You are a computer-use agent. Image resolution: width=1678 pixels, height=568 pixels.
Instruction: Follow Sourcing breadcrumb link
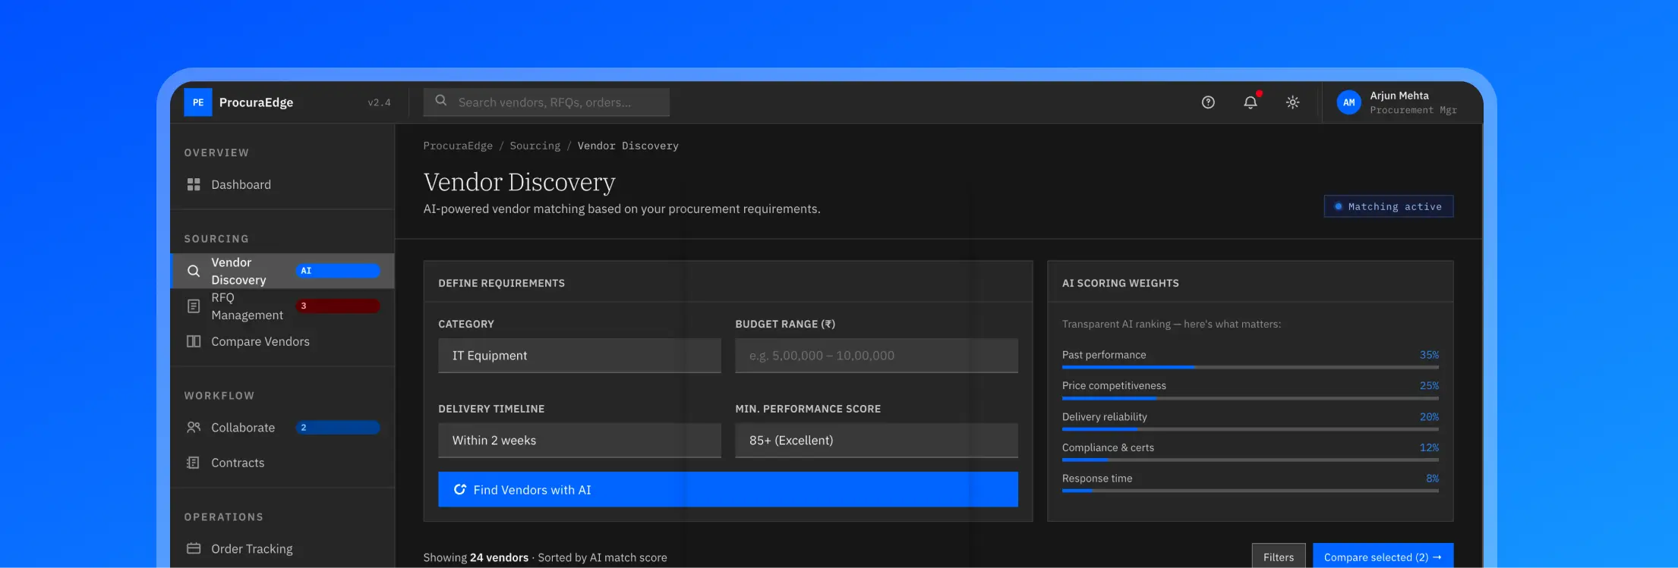535,146
